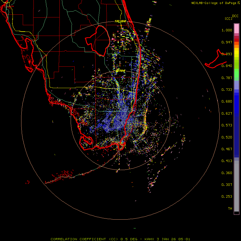Click the 0.573 legend value
Image resolution: width=241 pixels, height=241 pixels.
coord(227,125)
